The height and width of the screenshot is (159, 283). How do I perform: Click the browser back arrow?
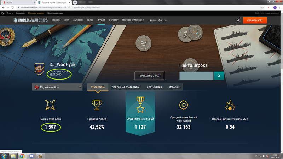(x=3, y=8)
